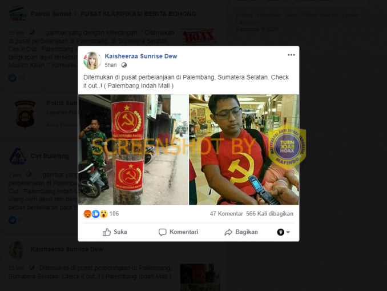
Task: Open Kaisheeraa Sunrise Dew profile name link
Action: point(141,57)
